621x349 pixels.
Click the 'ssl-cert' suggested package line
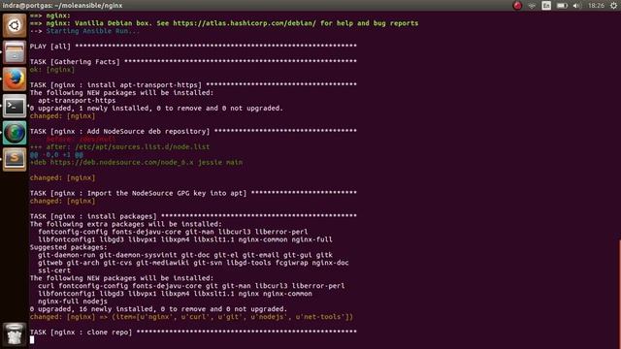pyautogui.click(x=54, y=270)
